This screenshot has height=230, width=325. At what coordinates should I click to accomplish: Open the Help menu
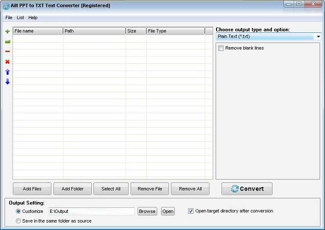point(33,18)
